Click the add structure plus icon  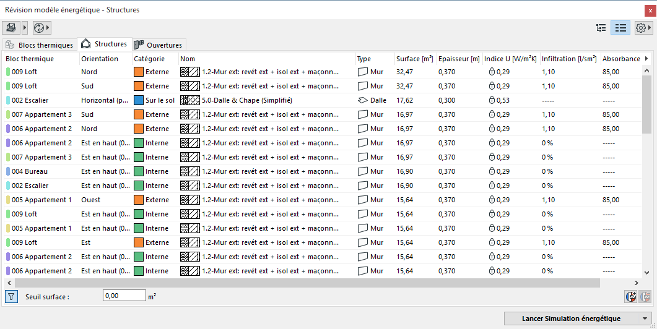(x=631, y=297)
